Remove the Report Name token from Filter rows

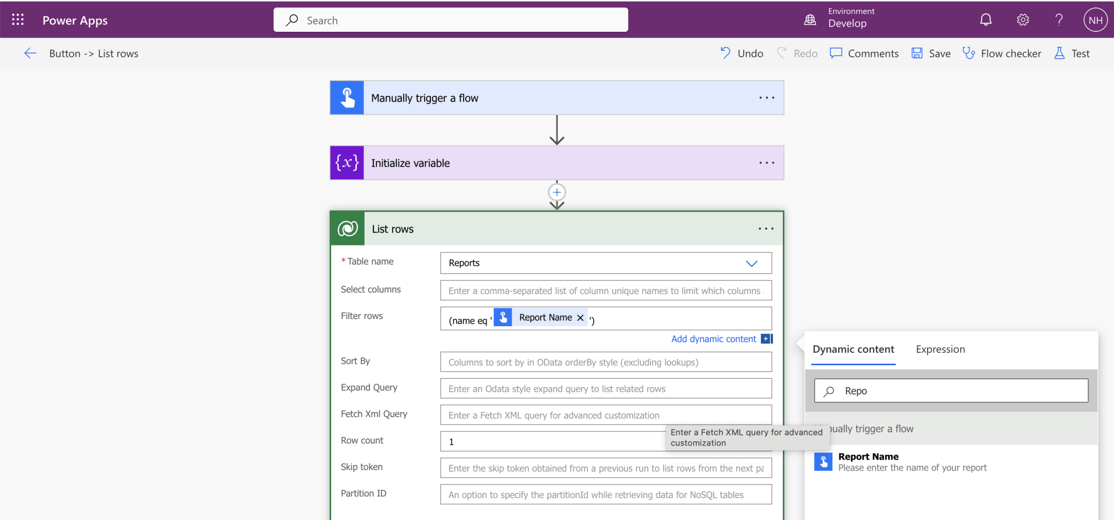[580, 317]
